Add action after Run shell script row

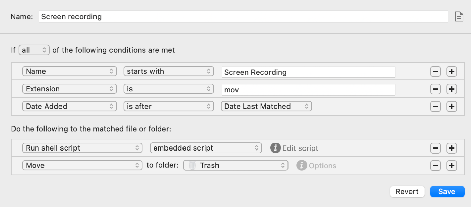(x=451, y=148)
